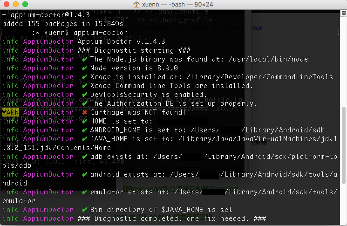Viewport: 347px width, 226px height.
Task: Close the Terminal window with the red button
Action: click(x=7, y=4)
